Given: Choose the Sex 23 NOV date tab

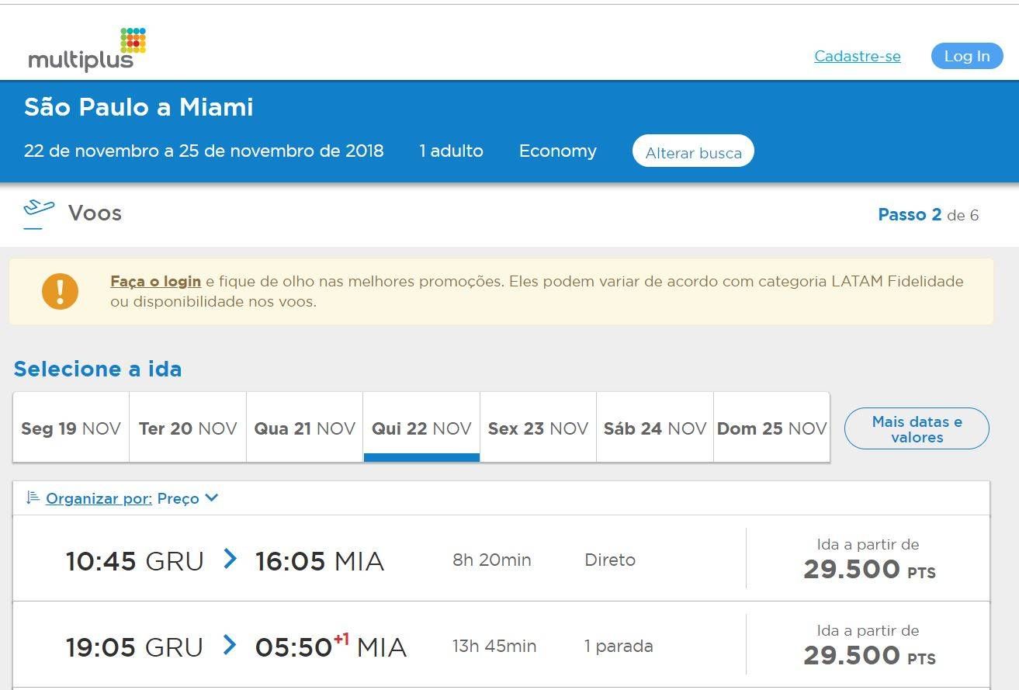Looking at the screenshot, I should pos(538,428).
